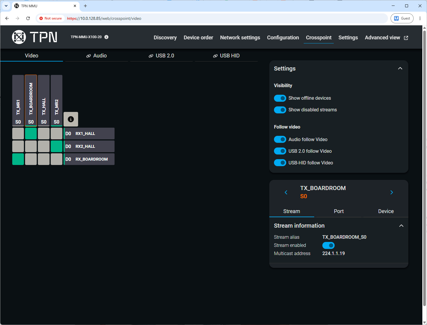The width and height of the screenshot is (427, 325).
Task: Open Network settings page
Action: point(240,38)
